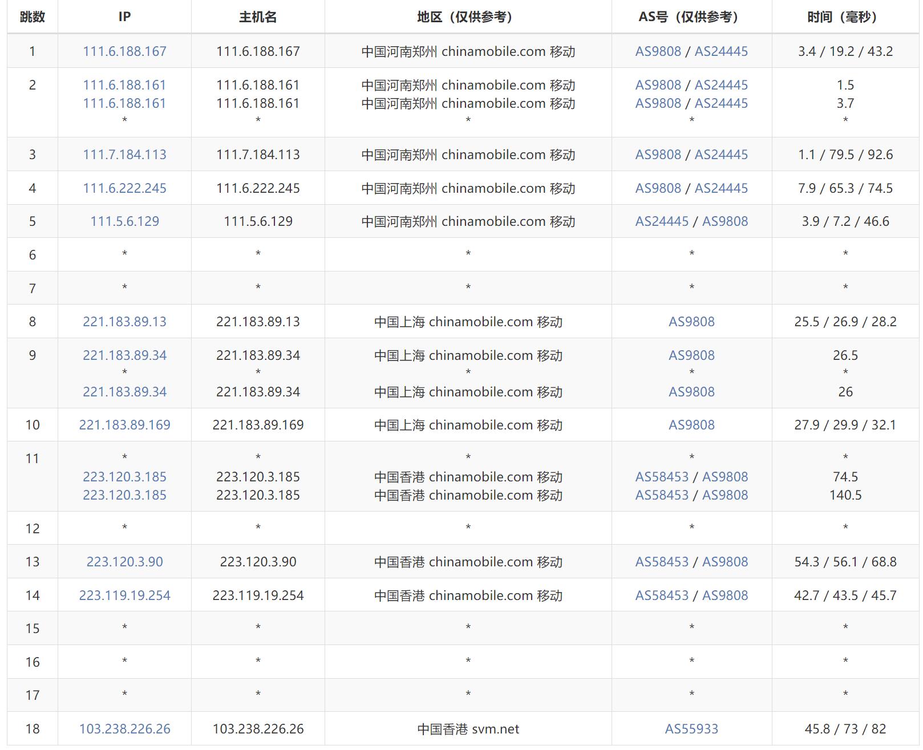Select hostname 111.5.6.129 in 主机名 column
Image resolution: width=923 pixels, height=750 pixels.
(258, 221)
